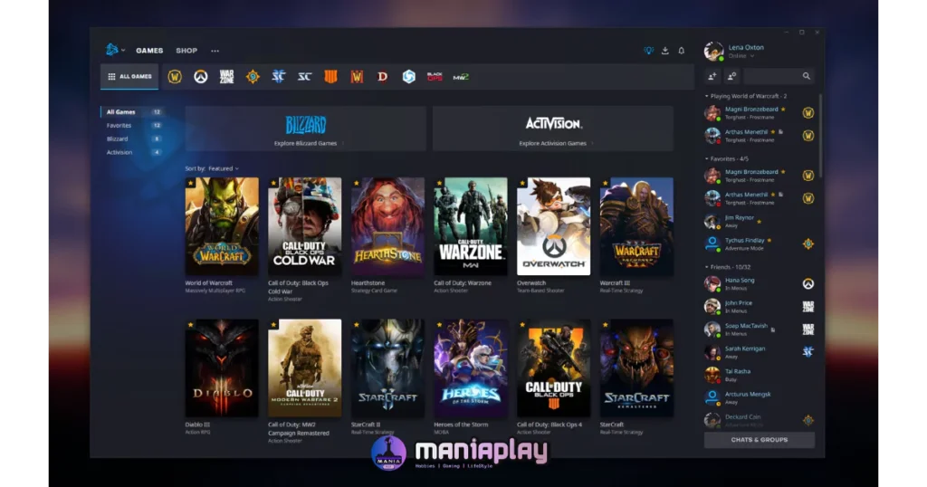Select the Hearthstone icon in game bar
Screen dimensions: 927x487
tap(253, 77)
